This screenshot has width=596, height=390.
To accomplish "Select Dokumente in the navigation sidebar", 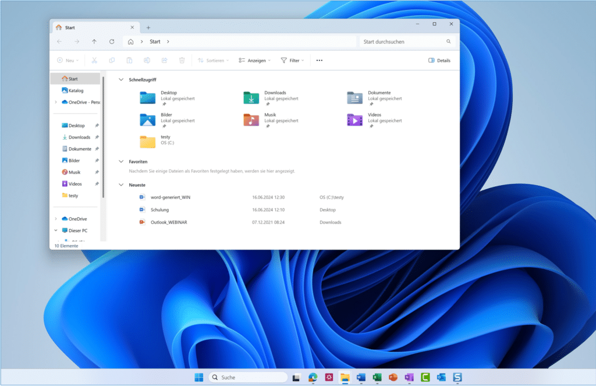I will [75, 149].
